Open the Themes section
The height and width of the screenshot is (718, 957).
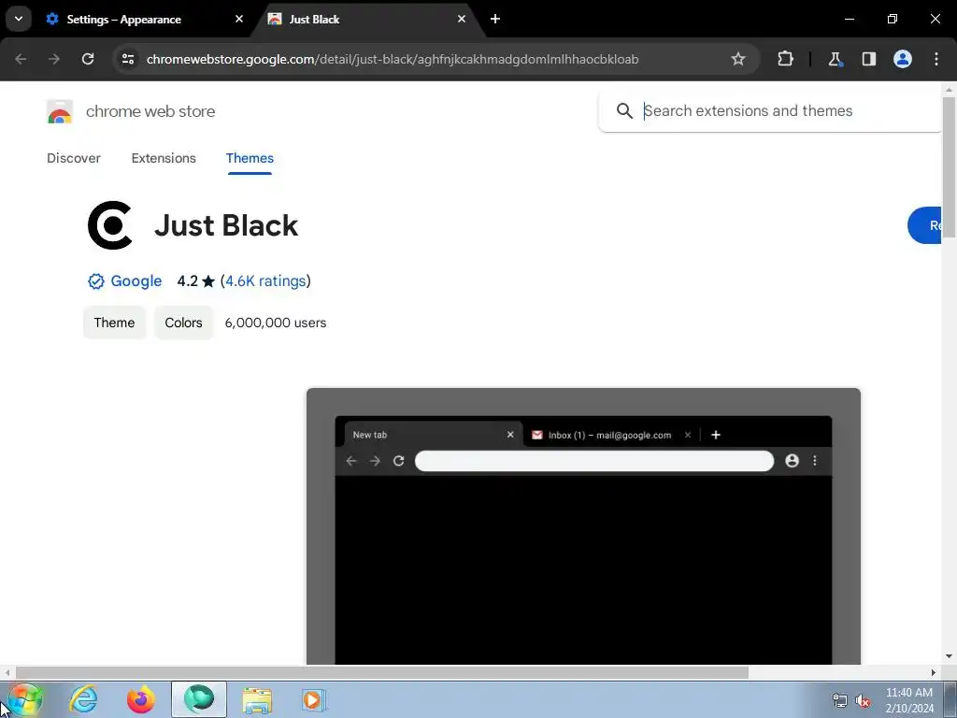click(x=250, y=158)
